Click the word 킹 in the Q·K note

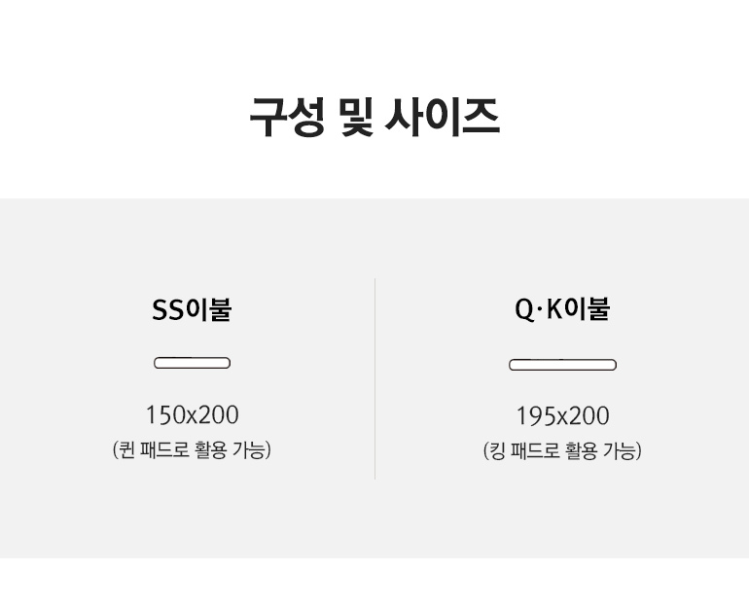pos(497,451)
